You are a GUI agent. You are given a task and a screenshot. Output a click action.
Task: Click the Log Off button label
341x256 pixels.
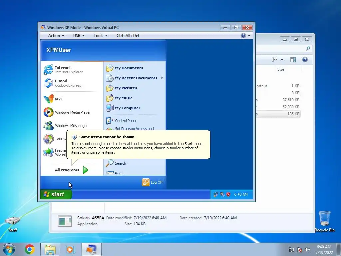coord(157,182)
